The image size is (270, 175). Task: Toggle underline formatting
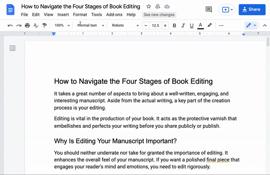click(x=192, y=26)
